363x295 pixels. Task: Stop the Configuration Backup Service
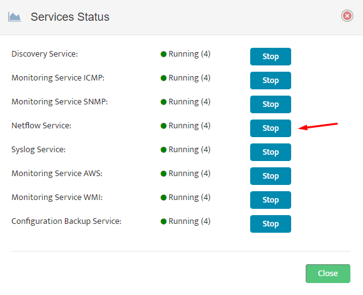pyautogui.click(x=270, y=224)
